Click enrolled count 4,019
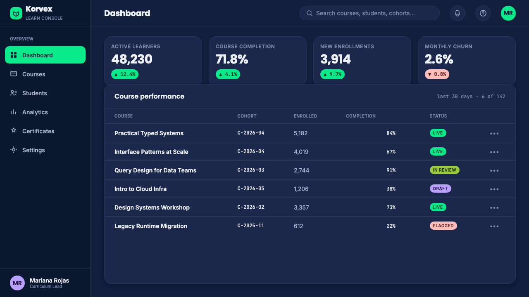Screen dimensions: 529x297 pyautogui.click(x=301, y=152)
